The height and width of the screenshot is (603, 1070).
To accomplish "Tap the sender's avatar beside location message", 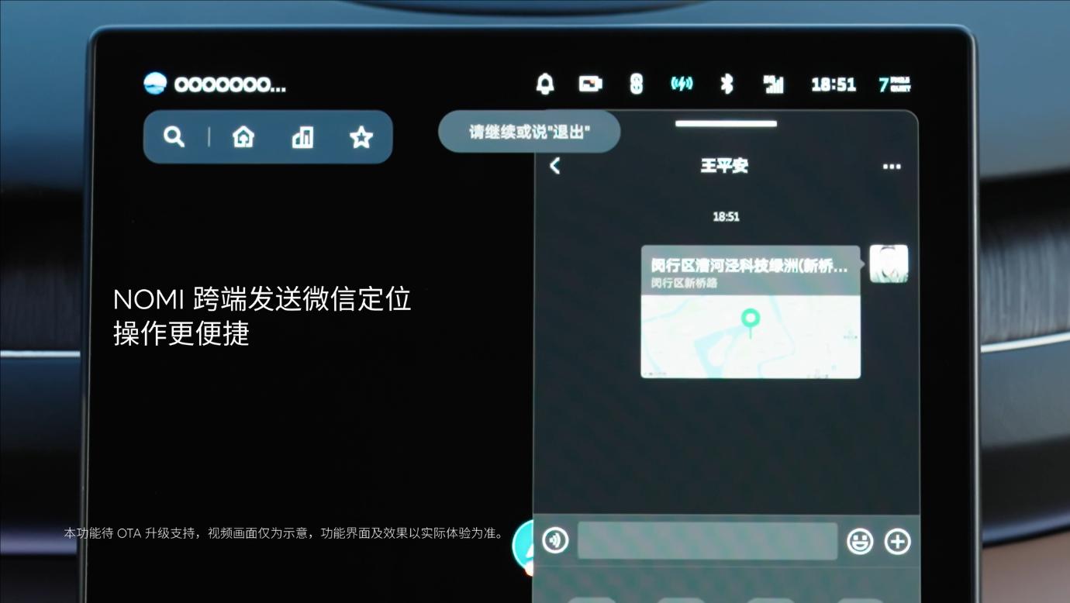I will point(889,264).
